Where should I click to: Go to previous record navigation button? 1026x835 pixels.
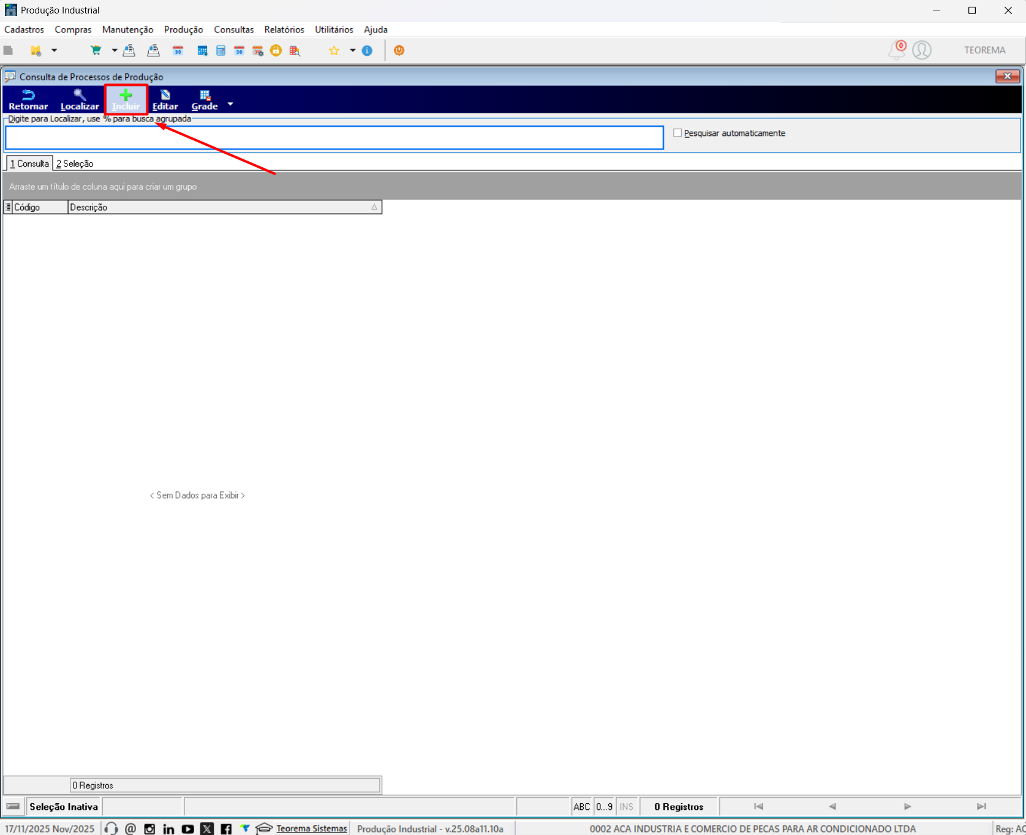click(832, 806)
